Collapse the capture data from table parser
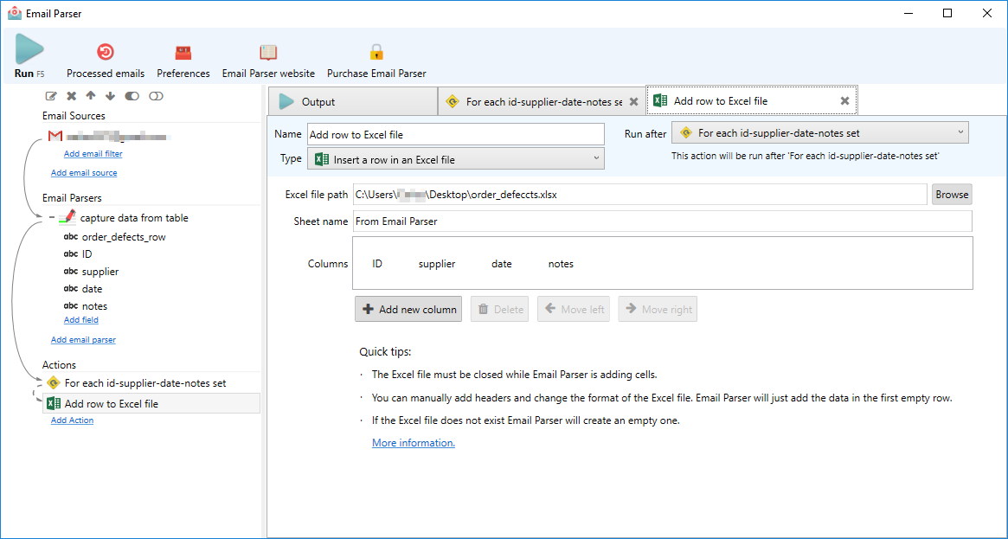This screenshot has width=1008, height=539. 52,218
